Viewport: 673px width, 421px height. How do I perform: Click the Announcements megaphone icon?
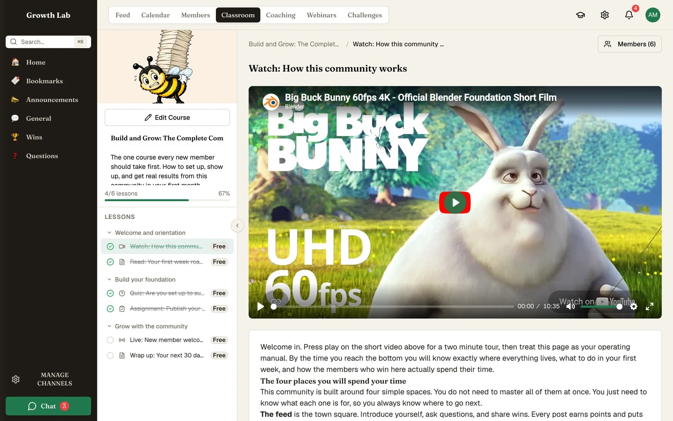tap(15, 100)
